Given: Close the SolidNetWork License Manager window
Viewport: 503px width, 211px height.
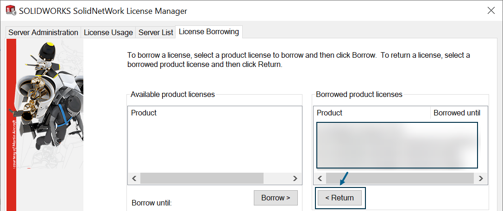Looking at the screenshot, I should point(491,11).
